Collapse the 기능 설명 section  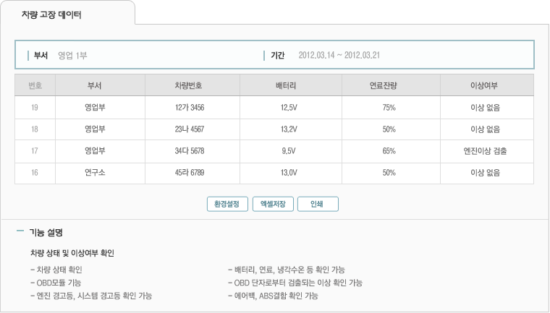20,231
